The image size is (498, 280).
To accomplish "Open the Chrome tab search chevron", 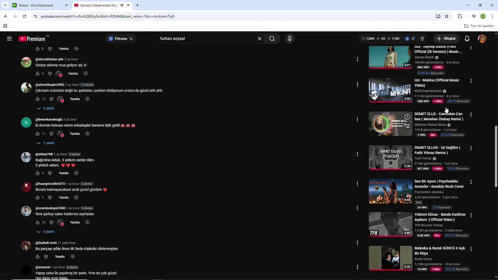I will pos(5,5).
